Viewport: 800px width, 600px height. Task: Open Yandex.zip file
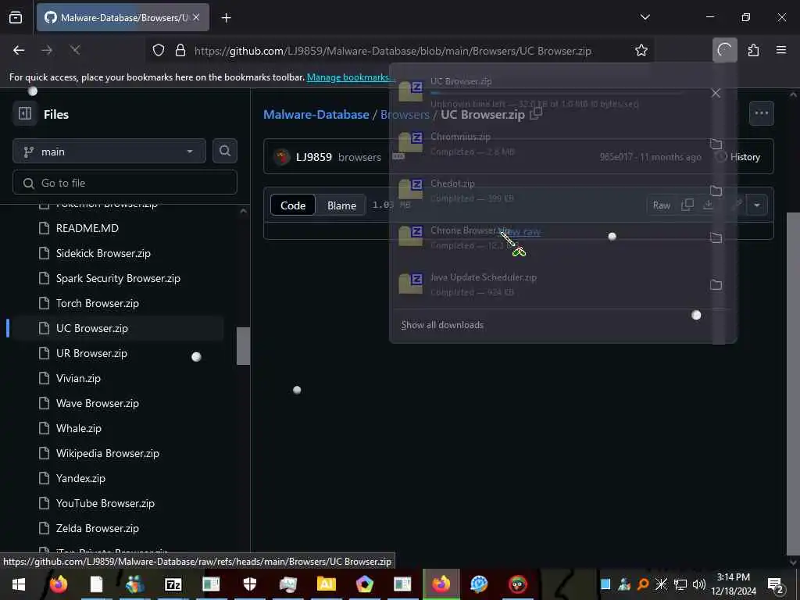(x=80, y=478)
